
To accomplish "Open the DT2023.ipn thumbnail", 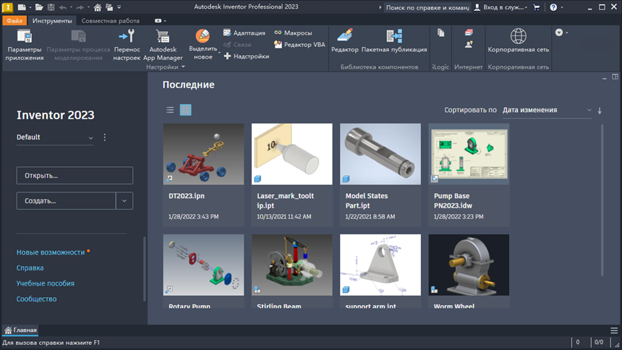I will 203,154.
